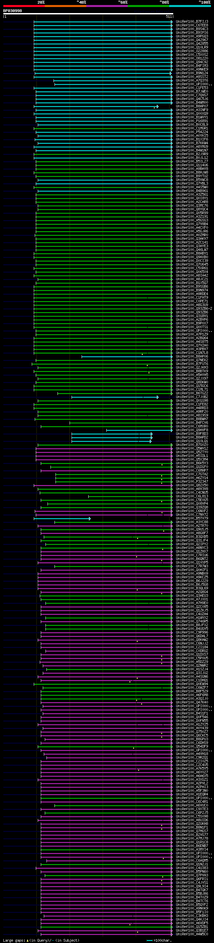Select UniRef100_B8AP06 hit label

[x=192, y=357]
